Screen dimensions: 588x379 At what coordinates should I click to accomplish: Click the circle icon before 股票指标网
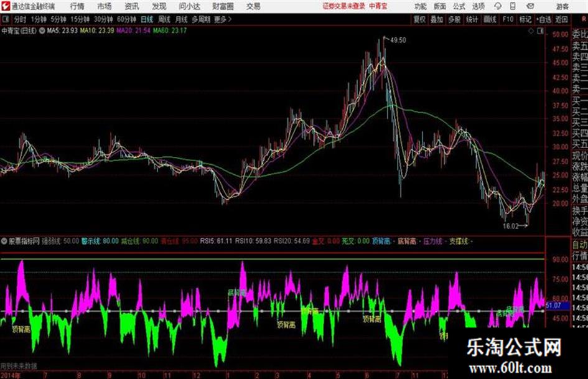[4, 241]
